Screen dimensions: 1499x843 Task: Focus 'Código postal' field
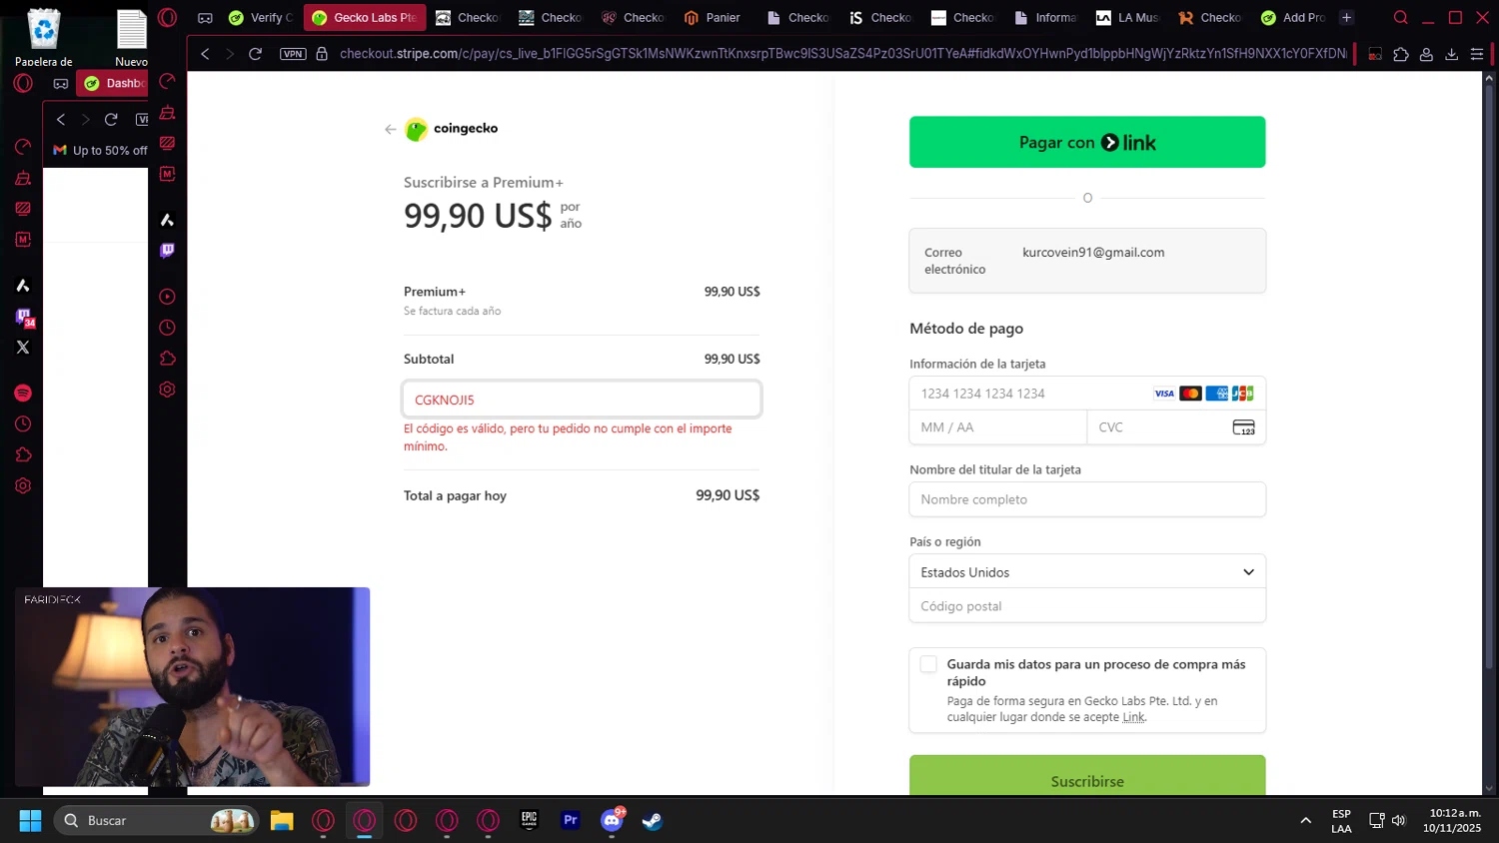coord(1087,606)
